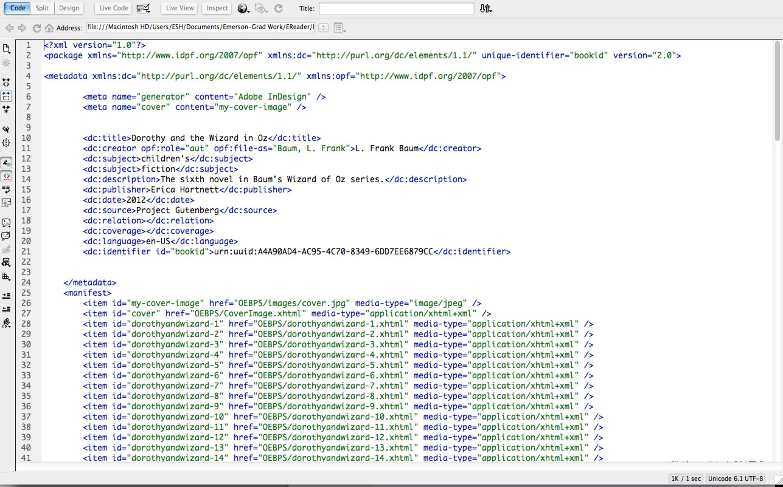Open Visual Aids eye menu
Viewport: 783px width, 487px height.
click(x=261, y=9)
